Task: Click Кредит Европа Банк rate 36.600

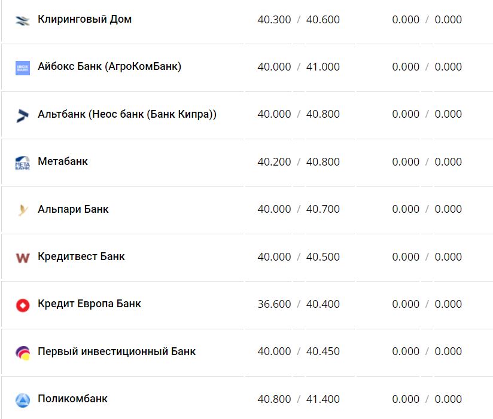Action: (274, 304)
